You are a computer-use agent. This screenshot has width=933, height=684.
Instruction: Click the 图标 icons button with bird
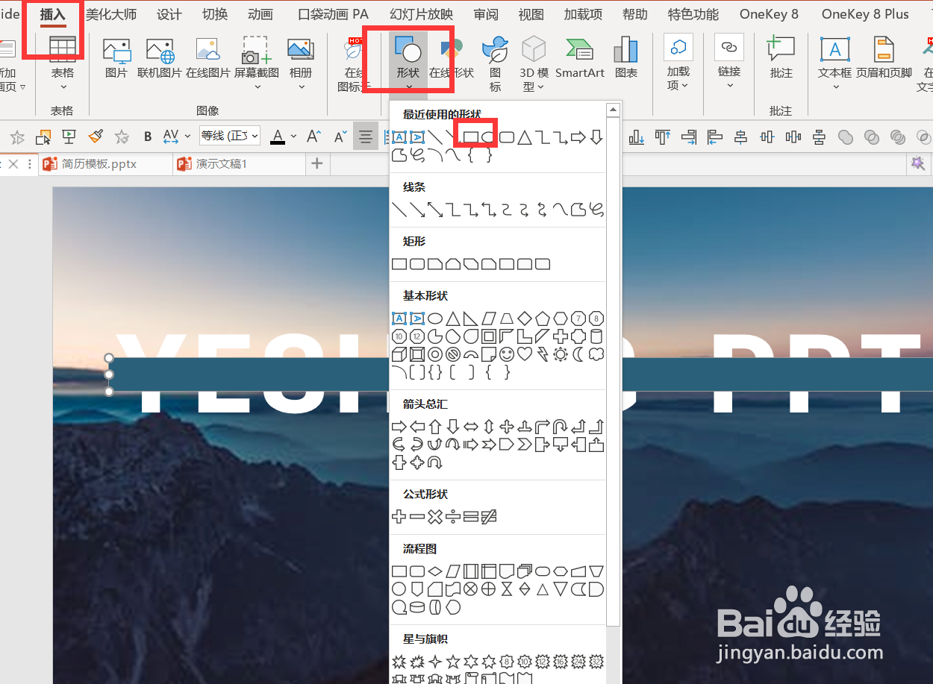[496, 64]
